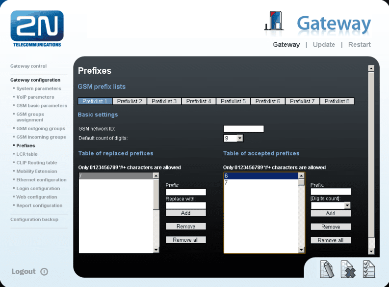Click the discard changes document icon with X

(x=348, y=269)
